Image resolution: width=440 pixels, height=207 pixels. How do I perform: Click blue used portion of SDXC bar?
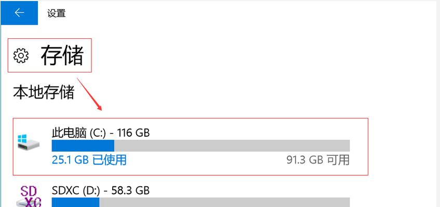point(75,202)
